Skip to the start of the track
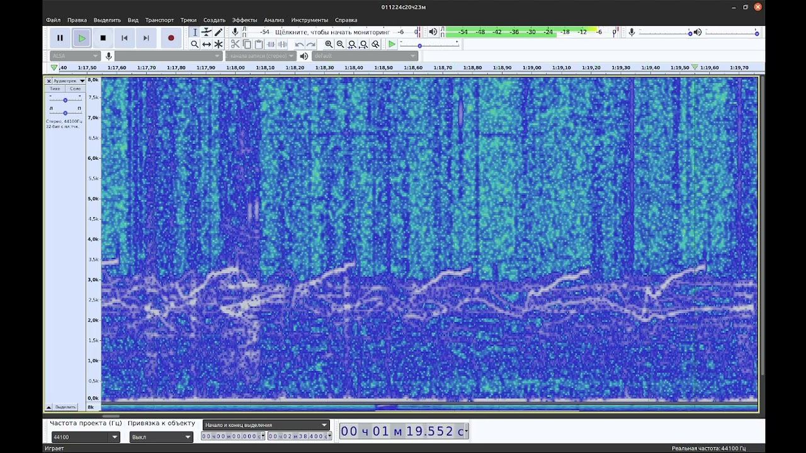Screen dimensions: 806x453 125,38
